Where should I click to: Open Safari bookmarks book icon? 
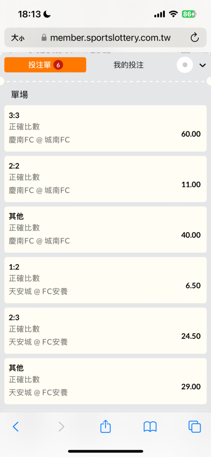150,427
